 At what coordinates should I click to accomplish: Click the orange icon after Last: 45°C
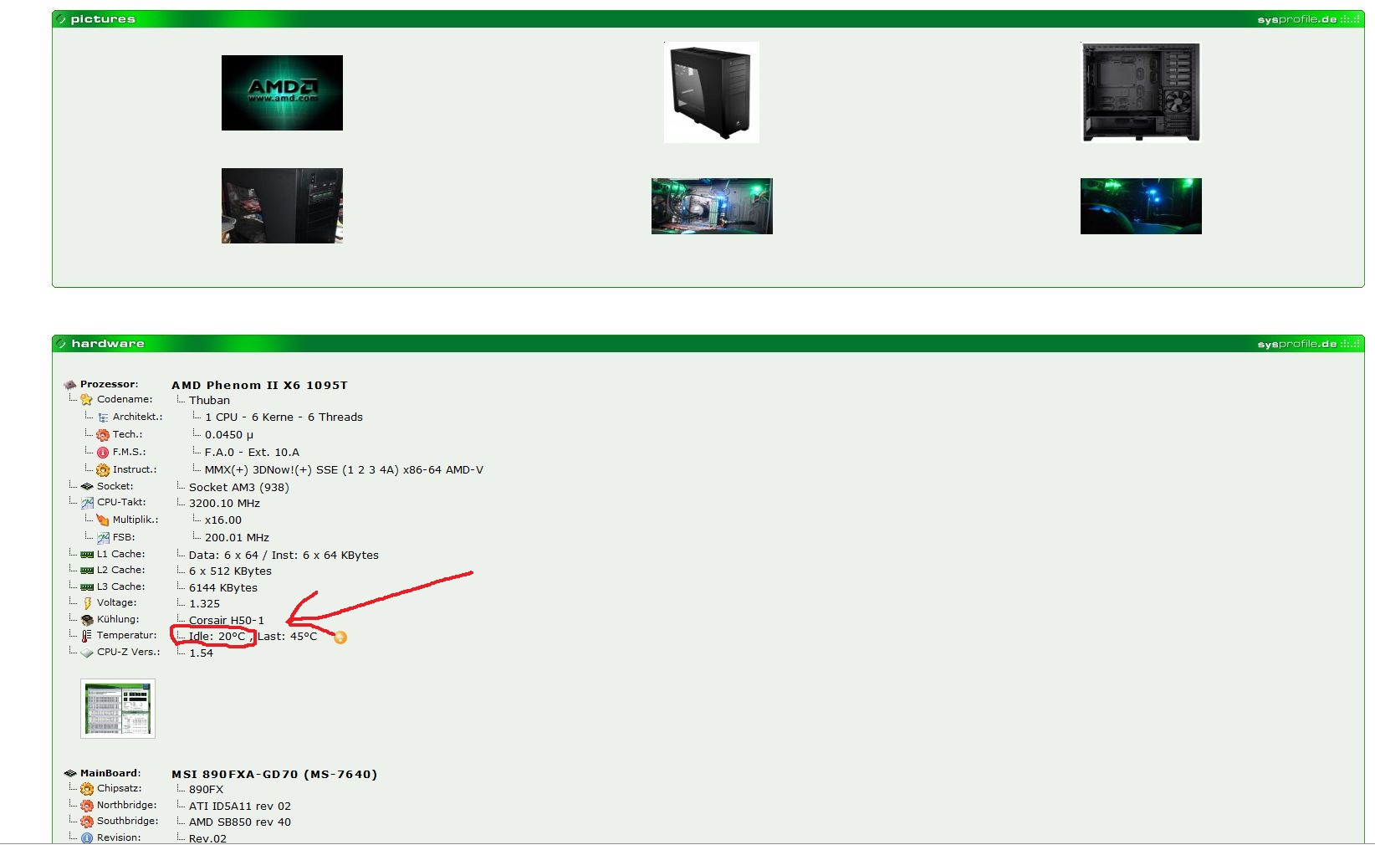point(340,638)
